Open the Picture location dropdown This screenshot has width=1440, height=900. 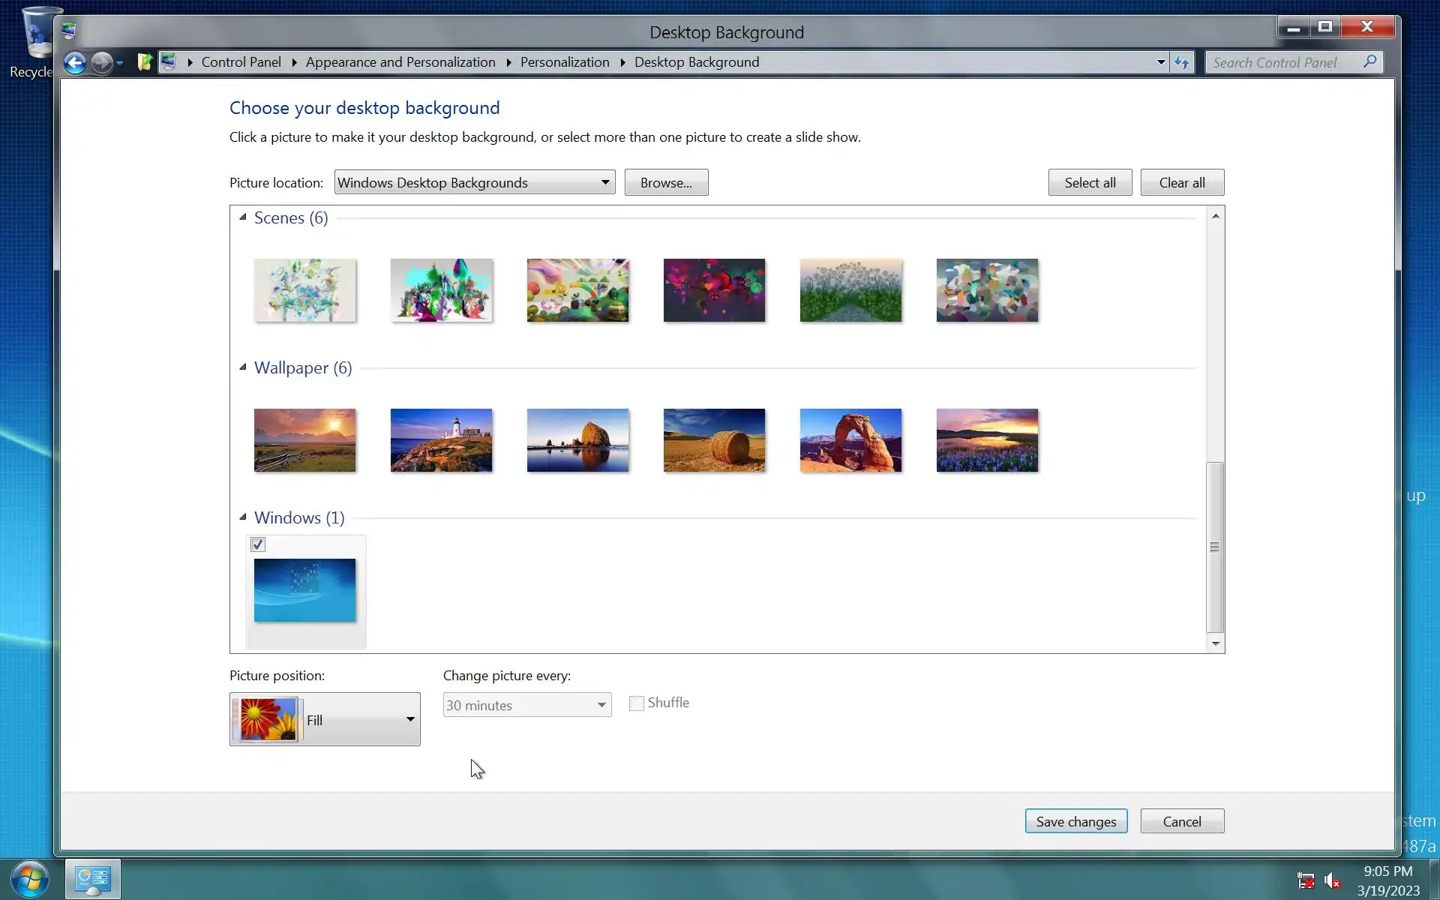(474, 182)
